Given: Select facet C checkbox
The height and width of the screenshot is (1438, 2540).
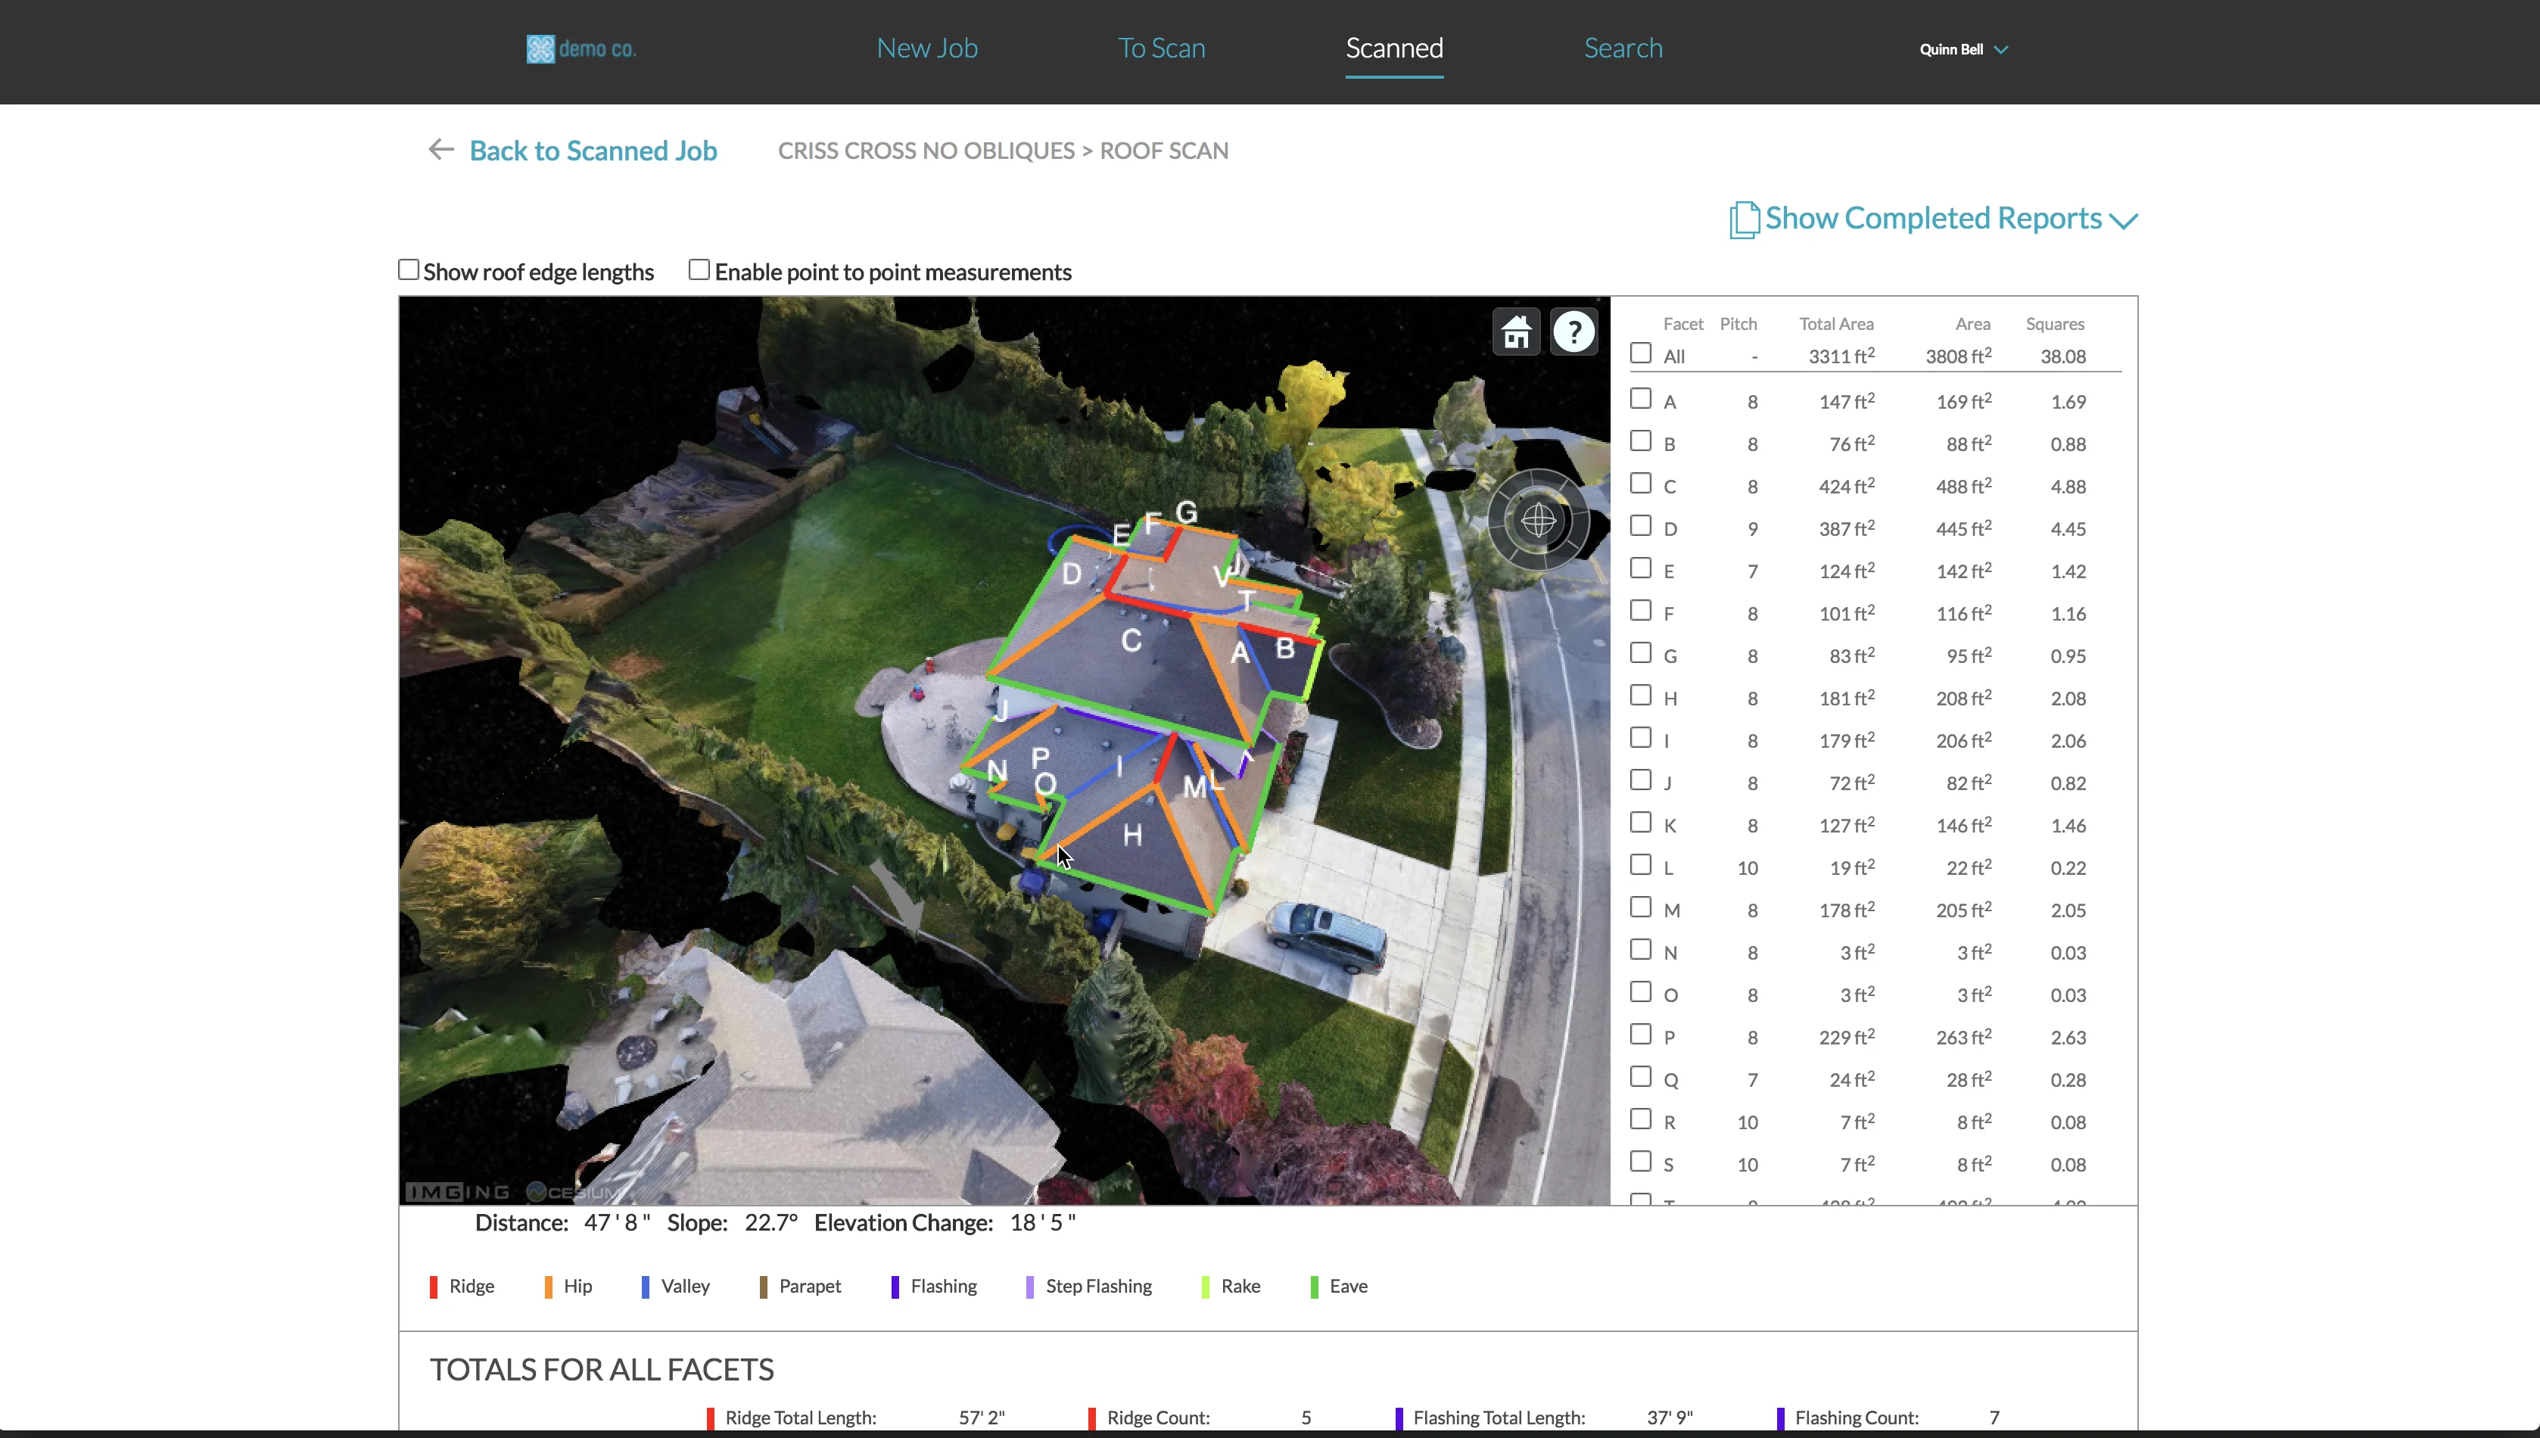Looking at the screenshot, I should pos(1640,484).
